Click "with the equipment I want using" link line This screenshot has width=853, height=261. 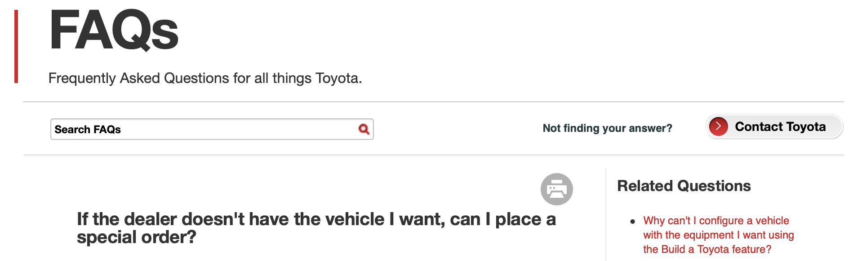click(718, 235)
